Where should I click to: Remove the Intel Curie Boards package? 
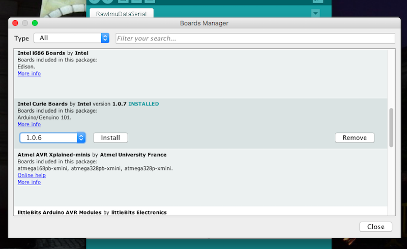click(355, 138)
